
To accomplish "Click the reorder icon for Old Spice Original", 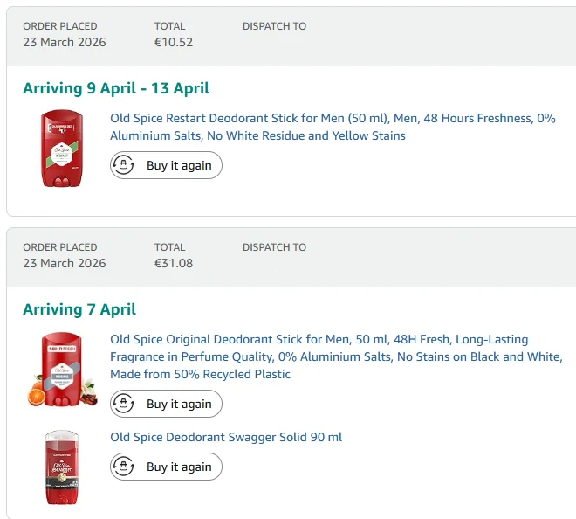I will 124,404.
